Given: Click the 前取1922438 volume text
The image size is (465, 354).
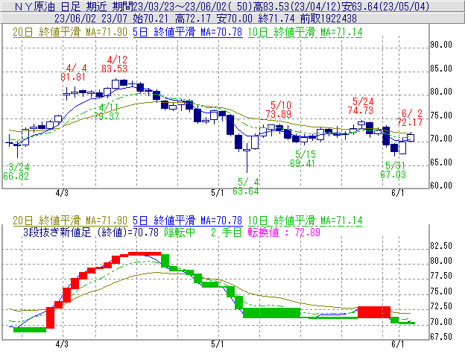Looking at the screenshot, I should 329,19.
